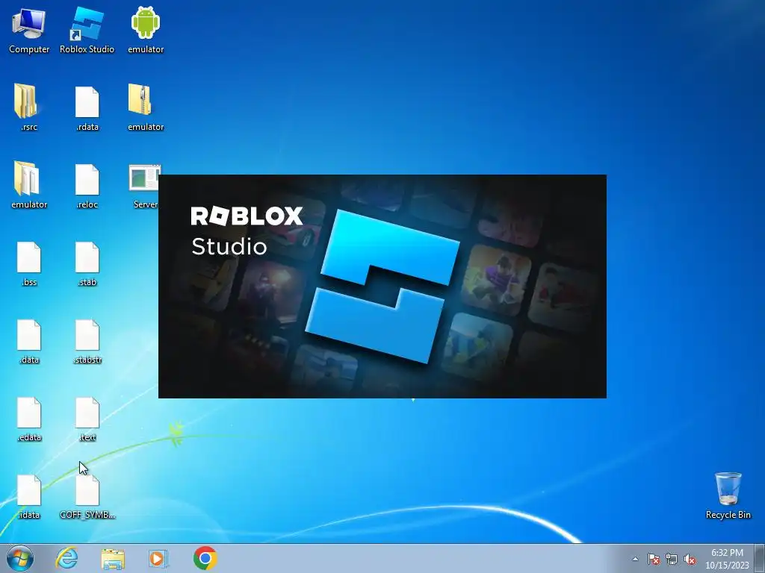Show hidden system tray icons

point(635,560)
